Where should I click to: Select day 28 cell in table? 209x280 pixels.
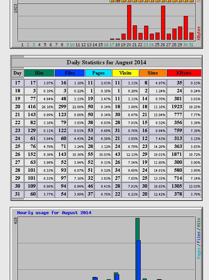(17, 170)
